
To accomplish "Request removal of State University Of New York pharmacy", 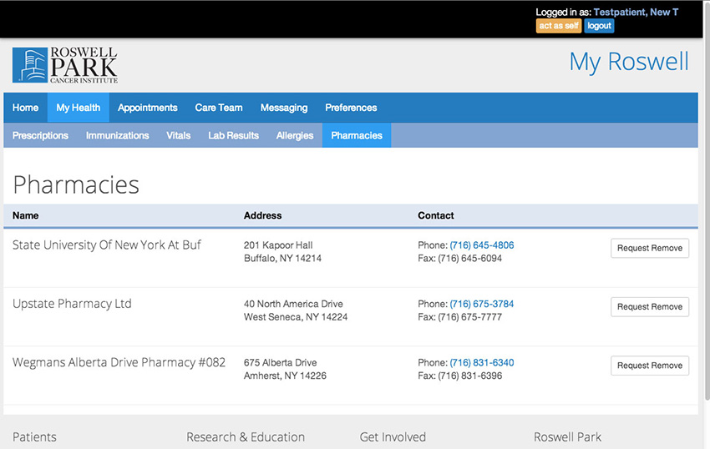I will click(x=650, y=248).
